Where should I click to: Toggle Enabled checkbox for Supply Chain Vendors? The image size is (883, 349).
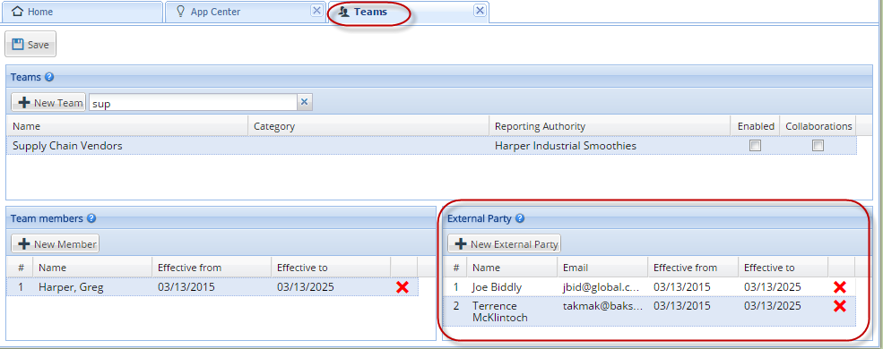(755, 146)
